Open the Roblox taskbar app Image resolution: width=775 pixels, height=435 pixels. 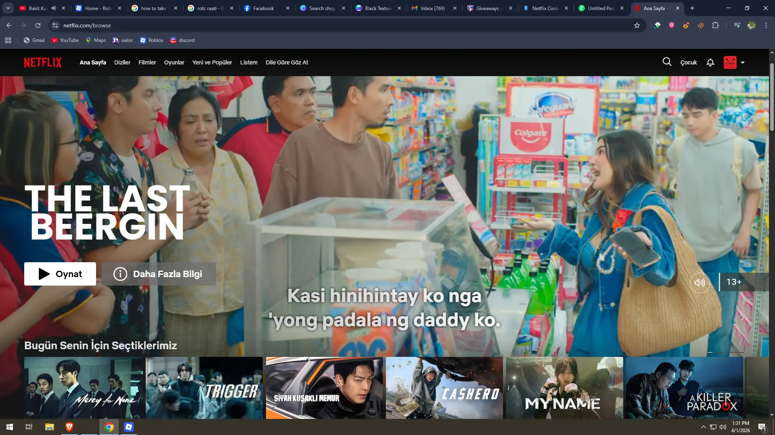tap(129, 427)
